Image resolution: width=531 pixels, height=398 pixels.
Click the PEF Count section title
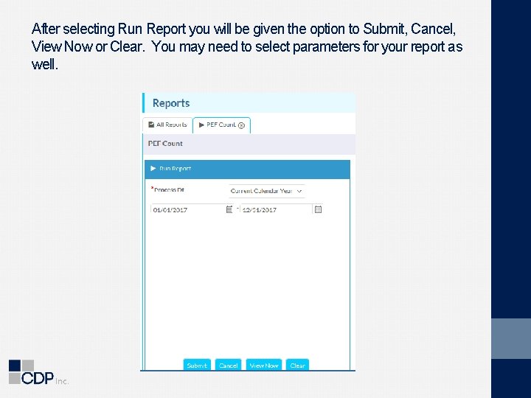(165, 144)
